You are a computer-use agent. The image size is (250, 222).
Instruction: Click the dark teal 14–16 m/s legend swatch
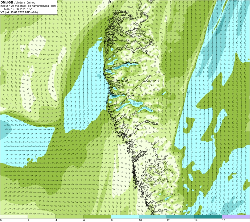pyautogui.click(x=208, y=216)
